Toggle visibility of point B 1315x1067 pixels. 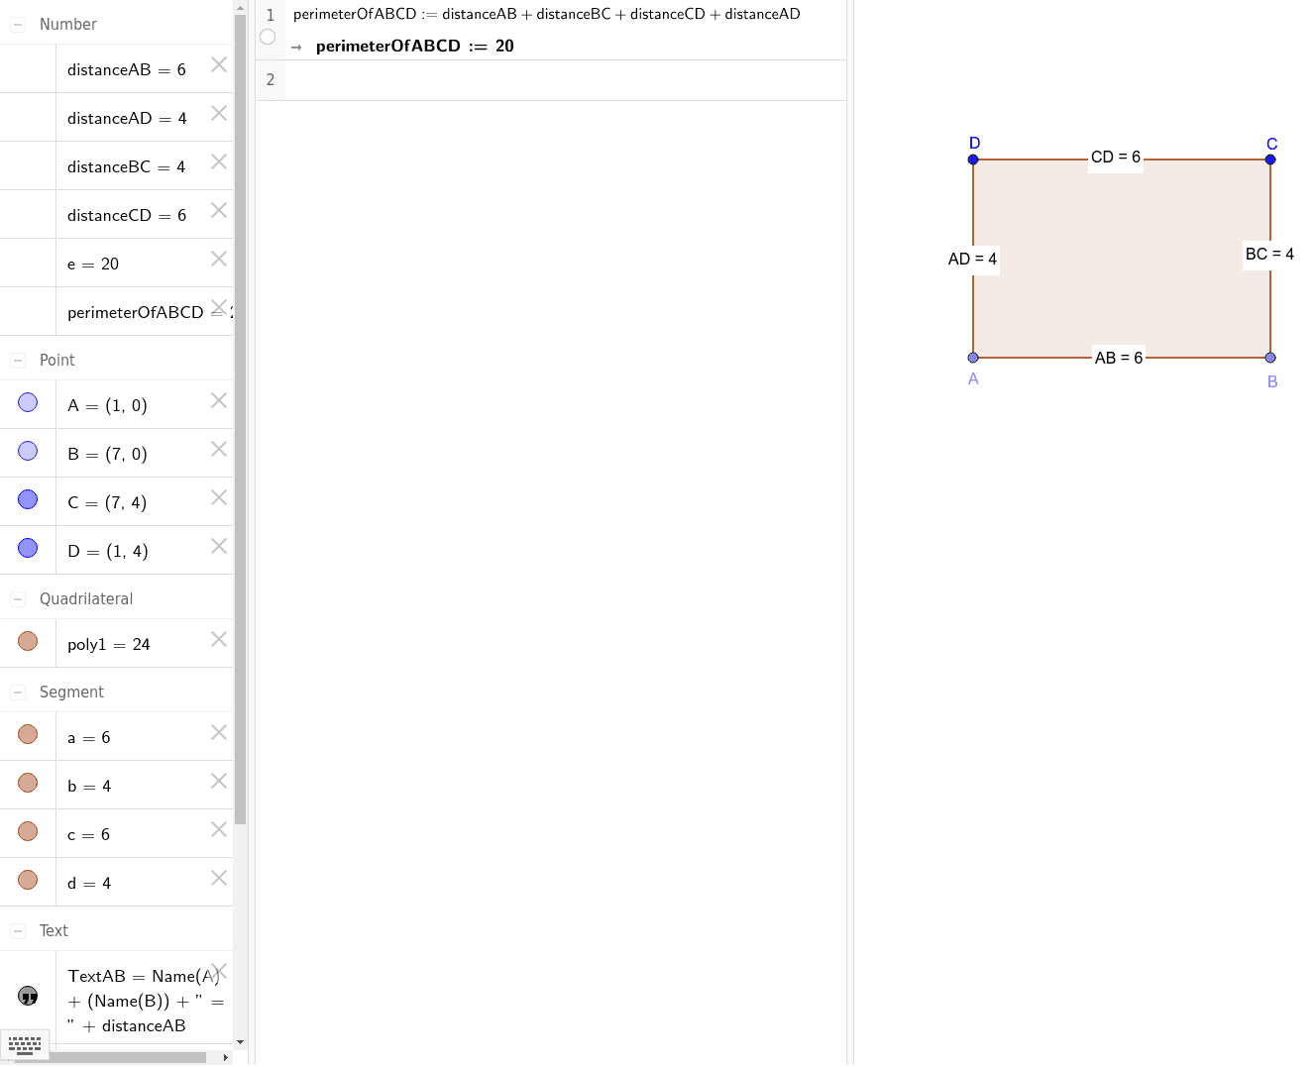(28, 451)
